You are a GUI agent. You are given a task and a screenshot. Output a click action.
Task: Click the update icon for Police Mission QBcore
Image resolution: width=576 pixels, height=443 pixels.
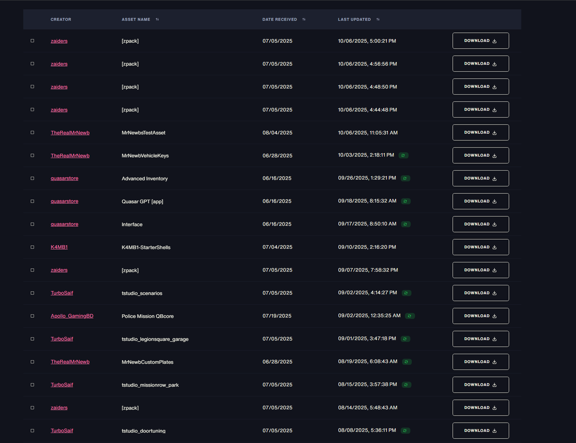coord(410,316)
